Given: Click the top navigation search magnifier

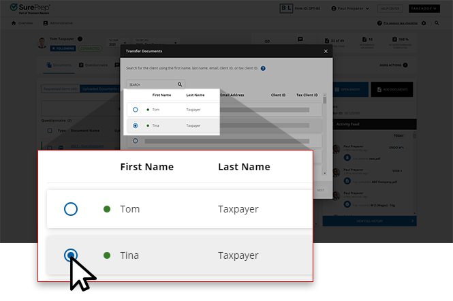Looking at the screenshot, I should pyautogui.click(x=437, y=23).
